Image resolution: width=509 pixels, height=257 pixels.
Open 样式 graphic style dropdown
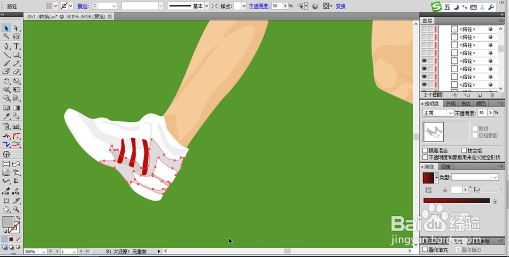244,6
